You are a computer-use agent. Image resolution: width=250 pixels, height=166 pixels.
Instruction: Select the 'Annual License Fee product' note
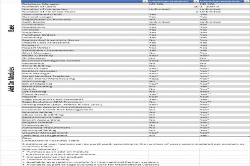pos(52,157)
